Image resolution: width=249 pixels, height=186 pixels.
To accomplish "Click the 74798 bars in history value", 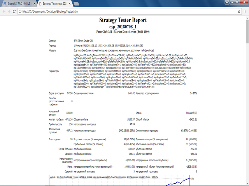I will click(70, 93).
